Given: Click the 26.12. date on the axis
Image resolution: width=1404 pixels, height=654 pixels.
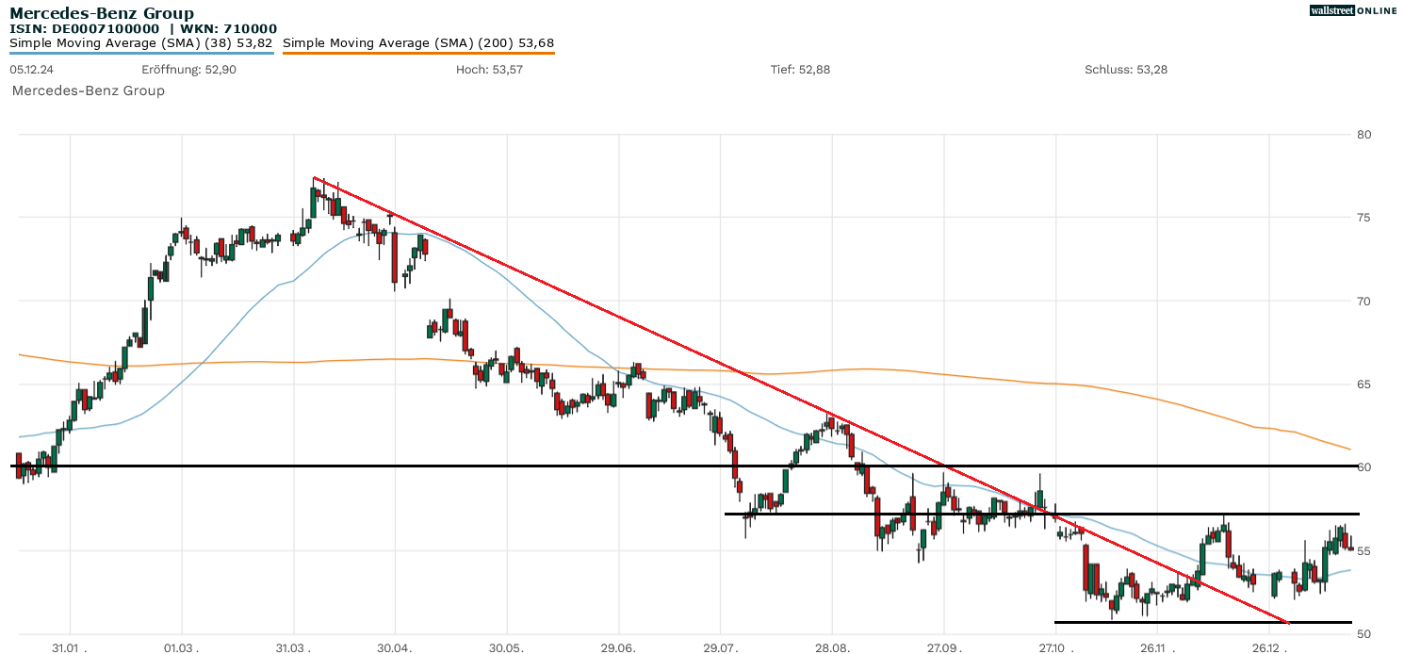Looking at the screenshot, I should (1269, 648).
